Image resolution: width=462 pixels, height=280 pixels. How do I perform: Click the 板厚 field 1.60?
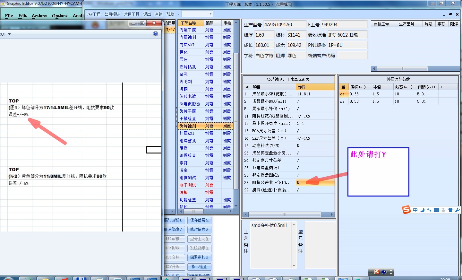[x=264, y=35]
